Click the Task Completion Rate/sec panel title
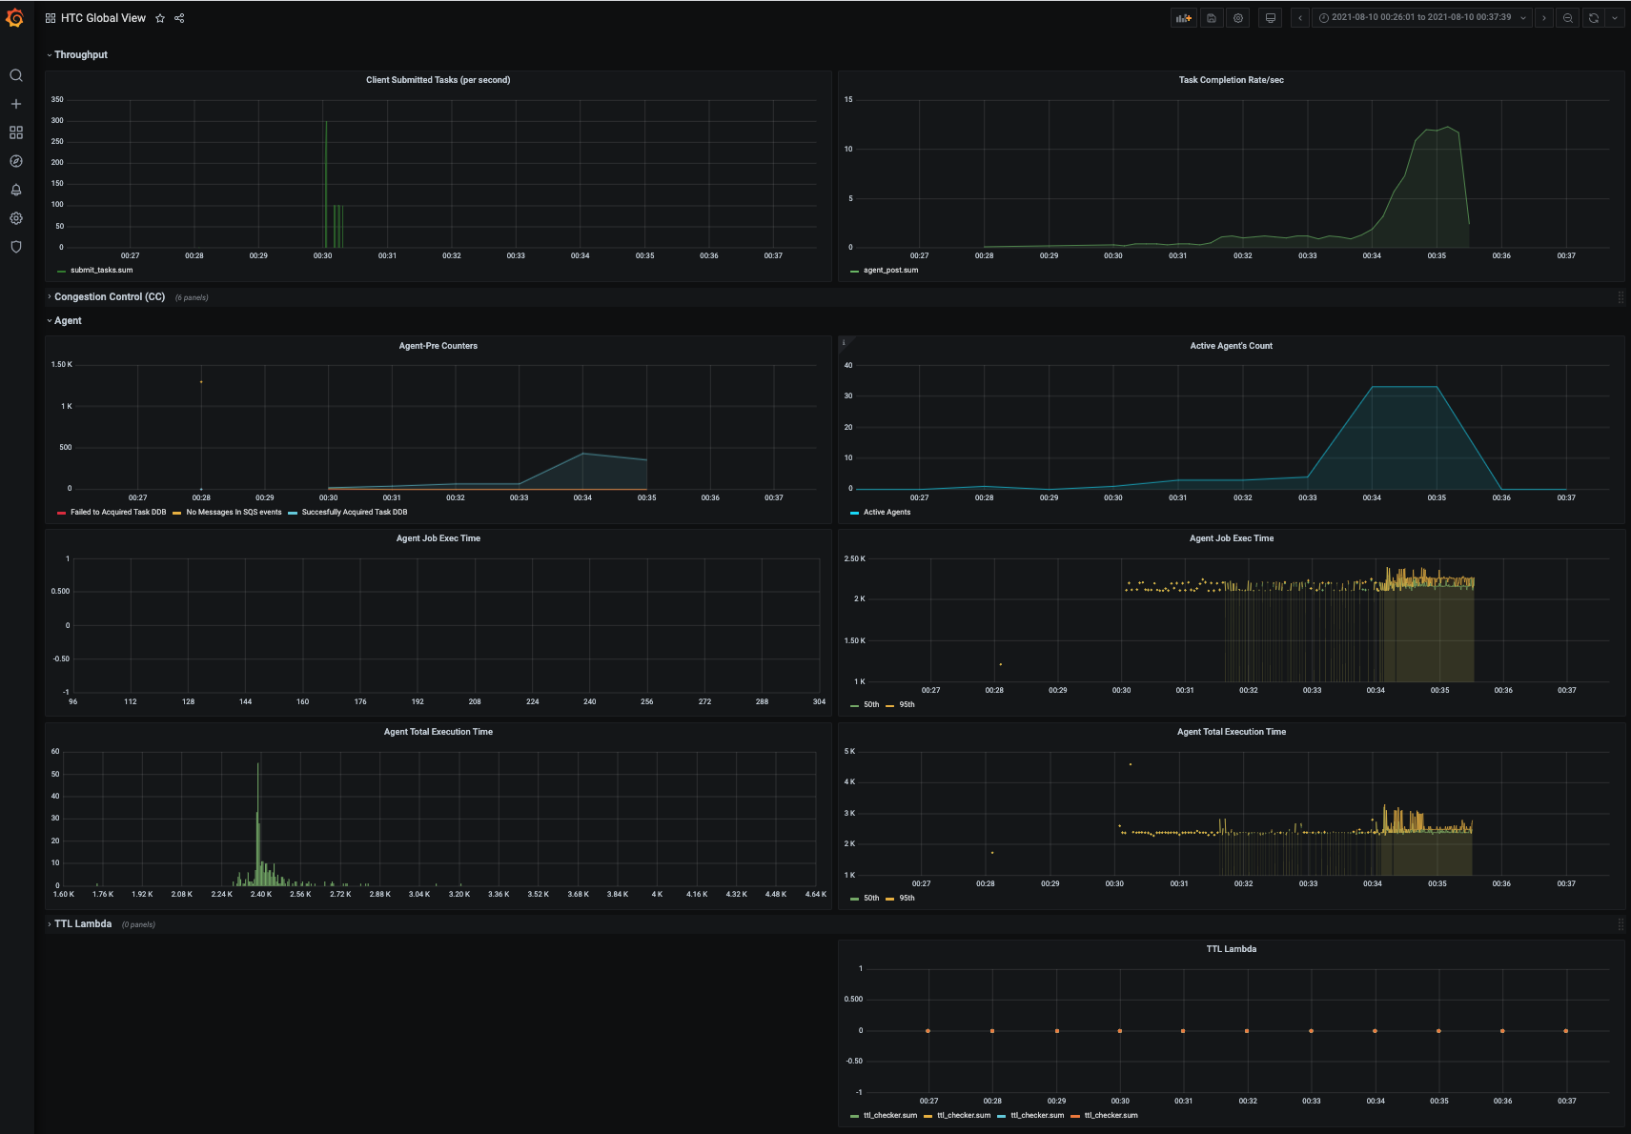Screen dimensions: 1631x1134 click(x=1231, y=80)
